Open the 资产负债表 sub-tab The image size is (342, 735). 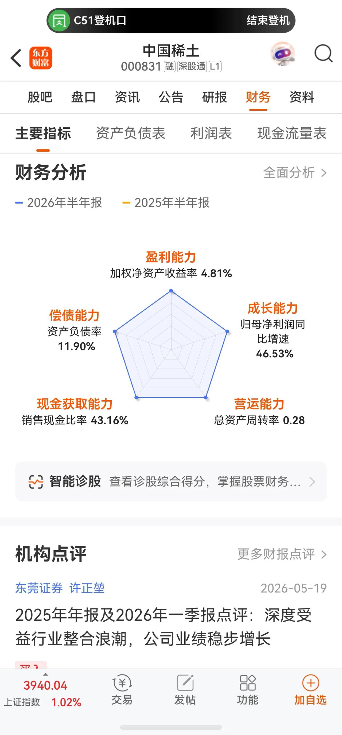pos(131,133)
